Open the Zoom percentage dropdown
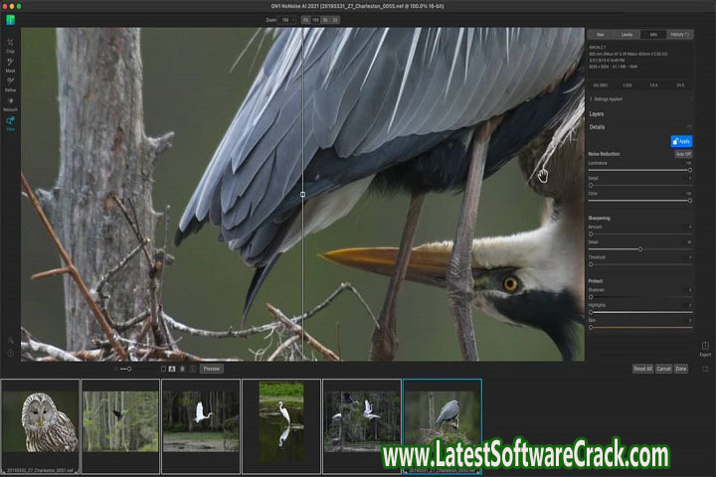This screenshot has height=477, width=716. [287, 20]
